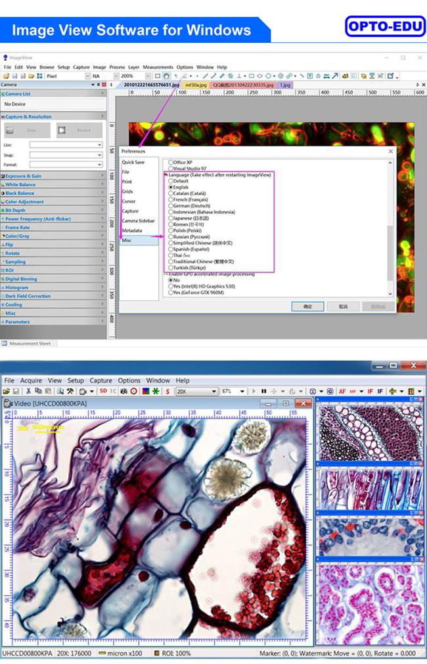Viewport: 427px width, 664px height.
Task: Click the pause icon in lower toolbar
Action: (263, 392)
